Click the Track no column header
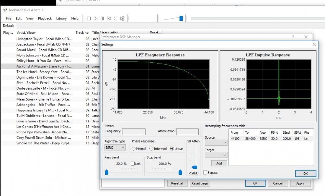The width and height of the screenshot is (325, 196). coord(82,32)
